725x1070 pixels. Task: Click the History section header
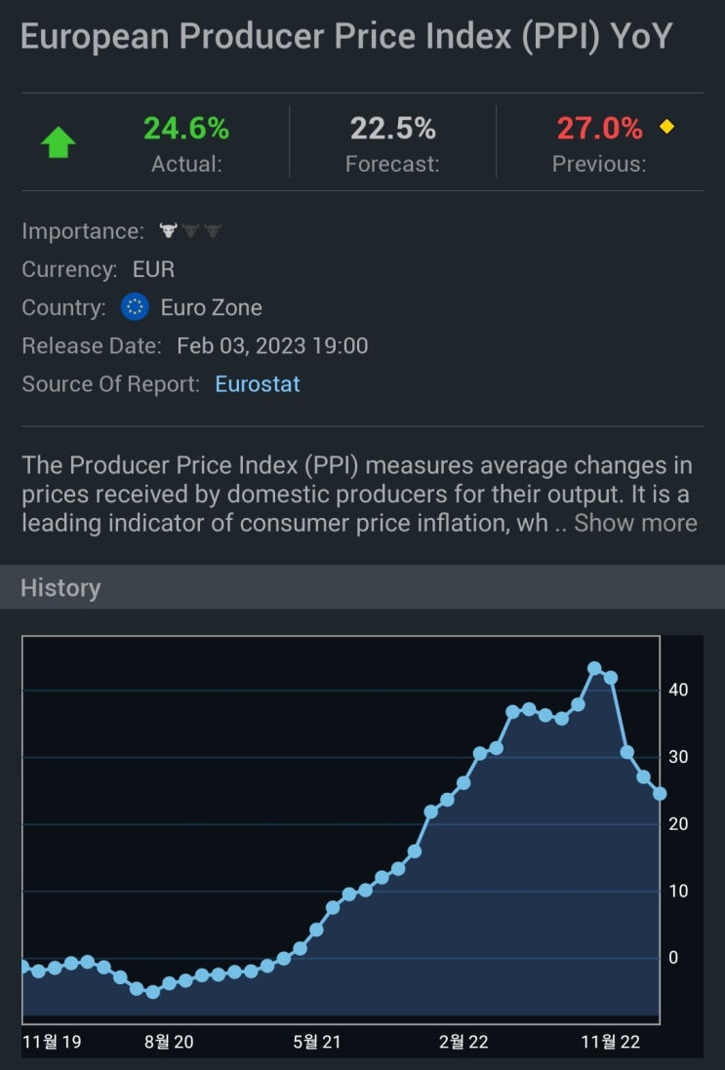60,587
